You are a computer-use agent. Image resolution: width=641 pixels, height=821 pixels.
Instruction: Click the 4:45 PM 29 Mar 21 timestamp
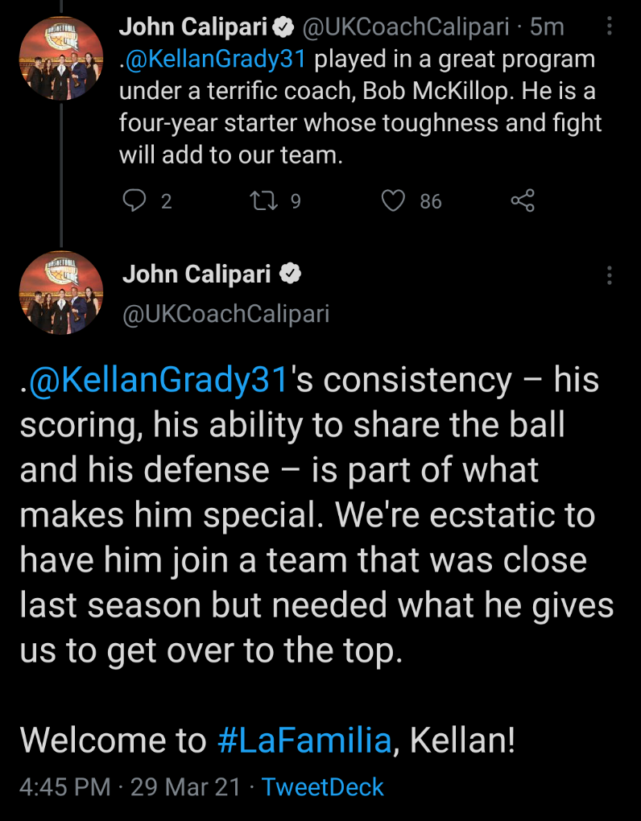130,787
